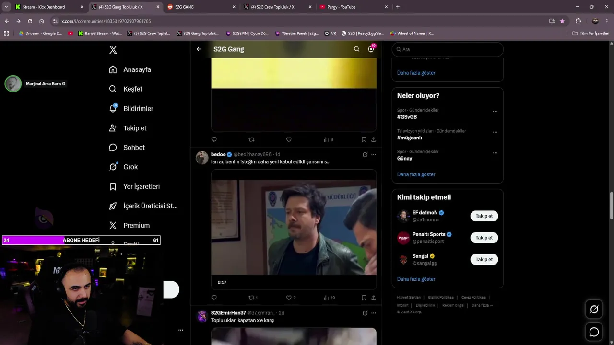Open more options on S2GEmirHan37's post
The width and height of the screenshot is (614, 345).
pos(374,313)
